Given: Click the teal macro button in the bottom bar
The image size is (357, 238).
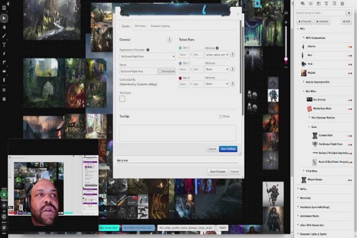Looking at the screenshot, I should (109, 228).
